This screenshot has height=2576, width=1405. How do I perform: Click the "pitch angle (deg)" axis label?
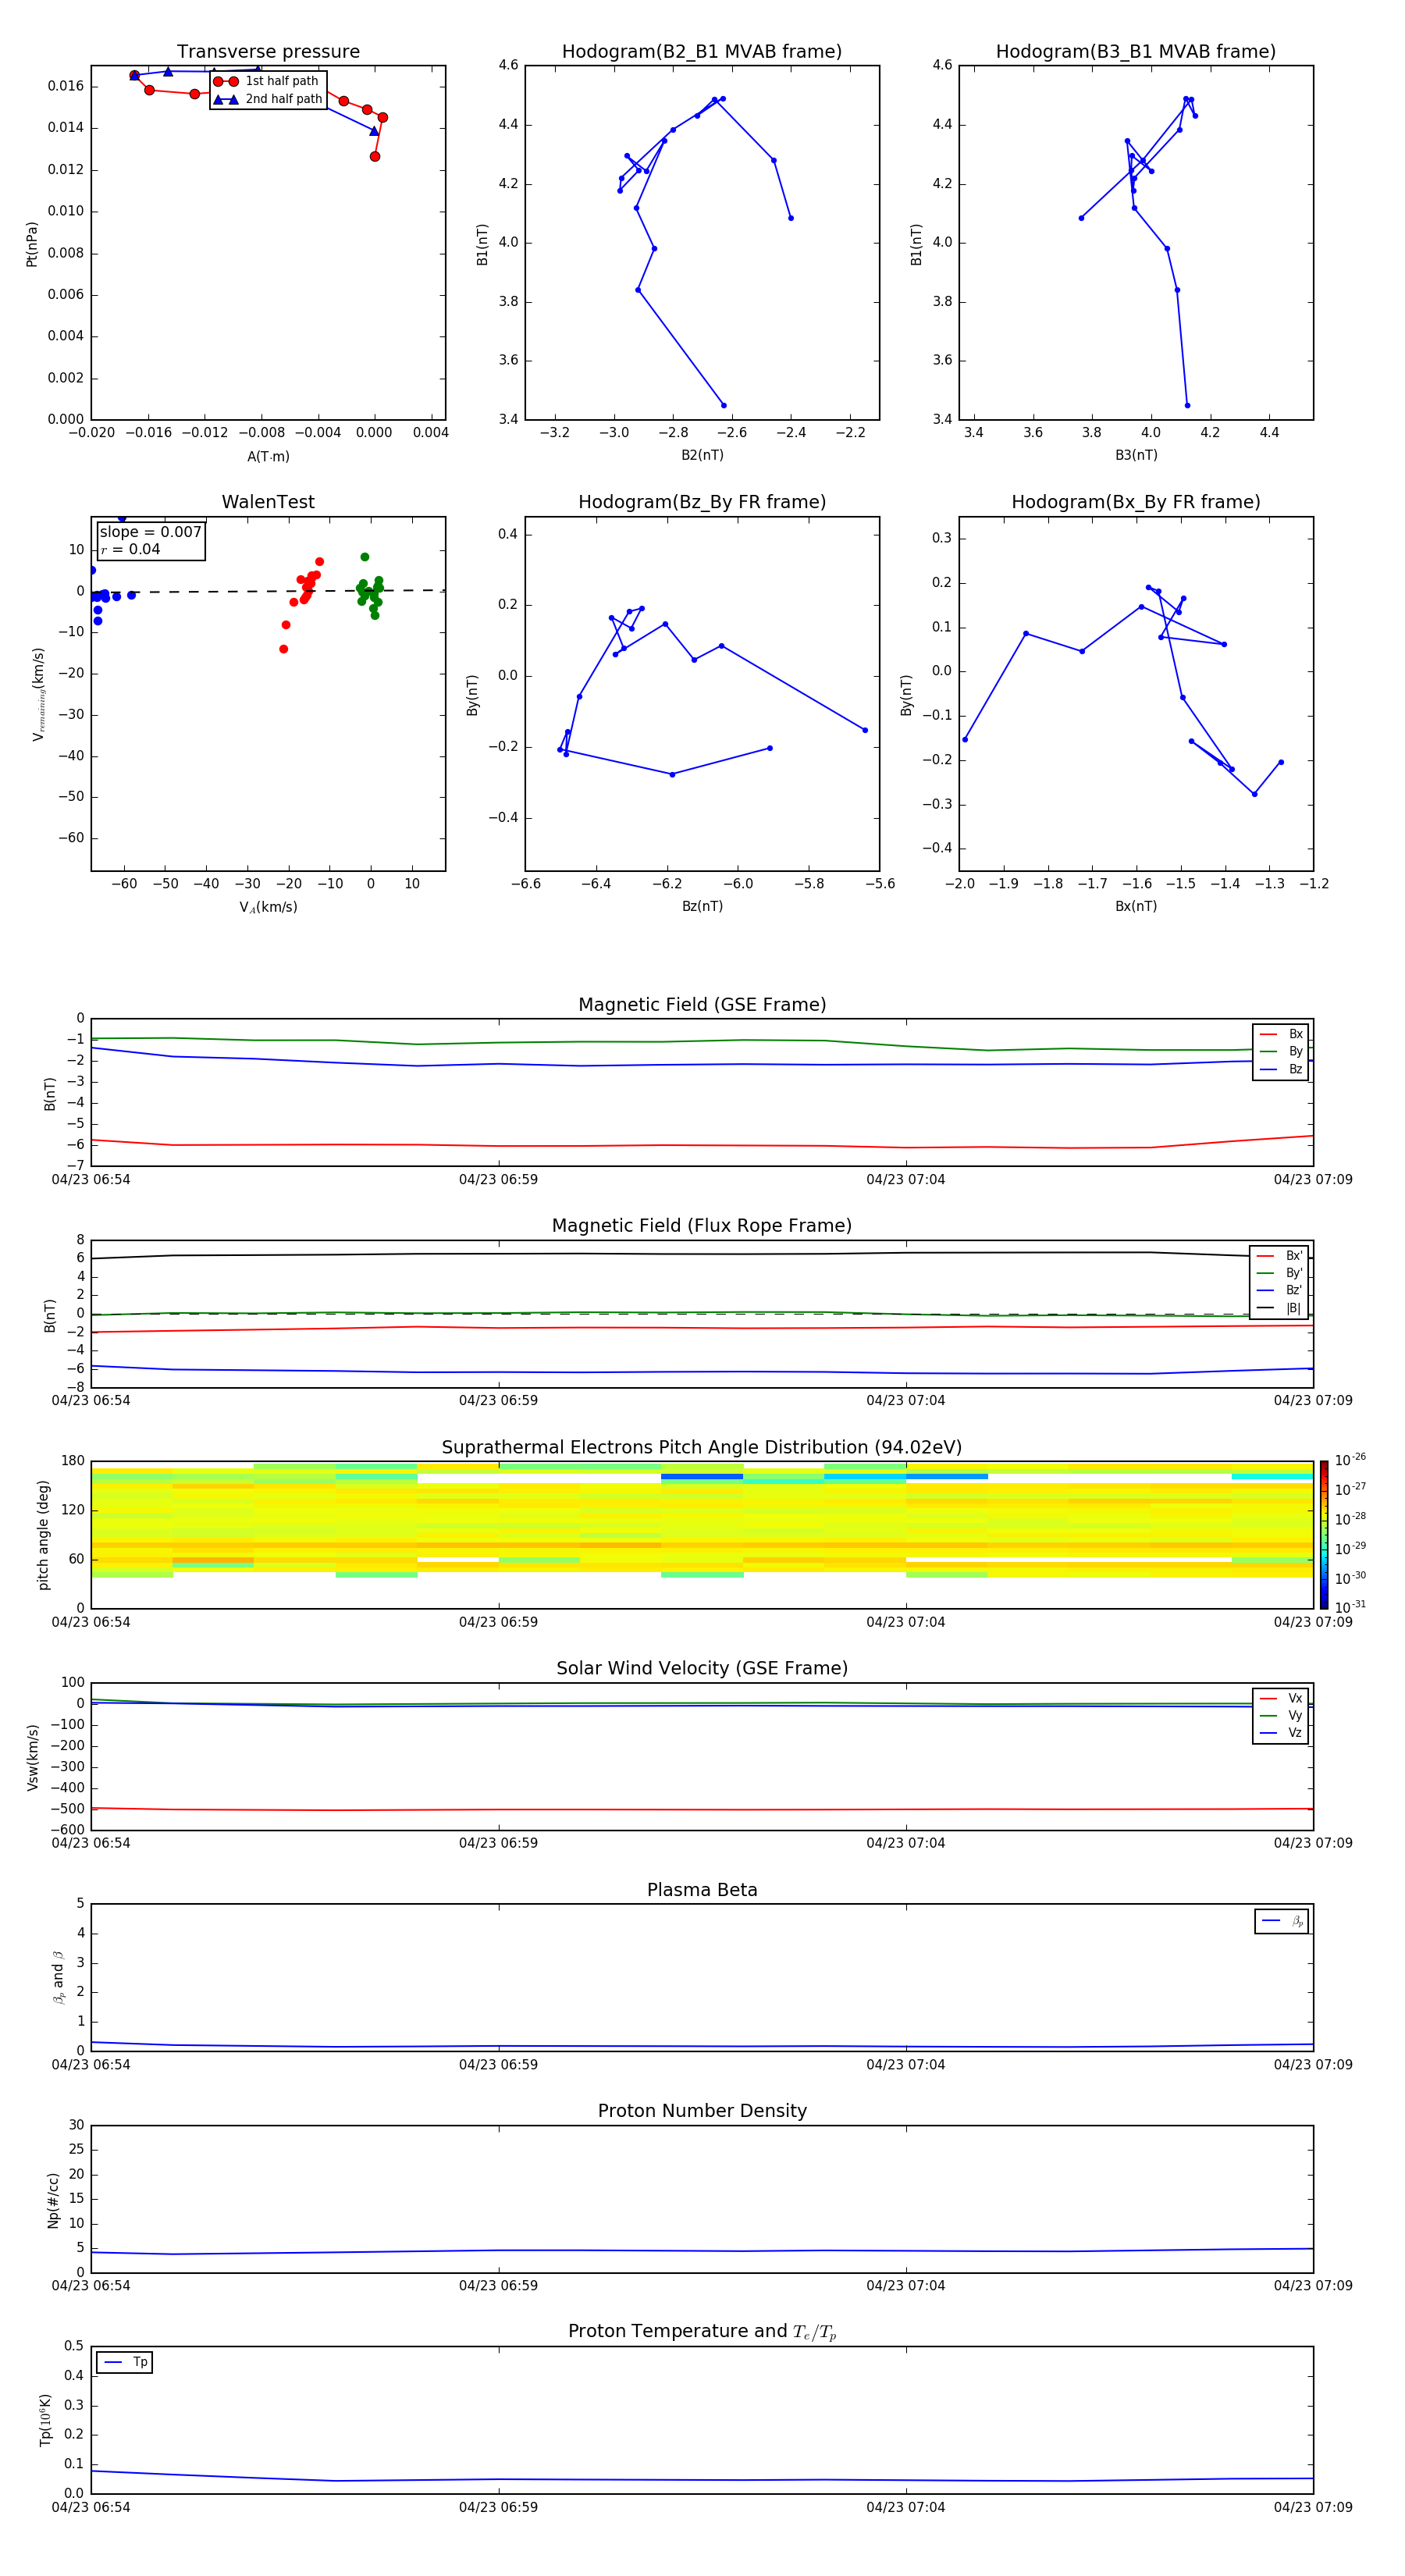pyautogui.click(x=44, y=1535)
